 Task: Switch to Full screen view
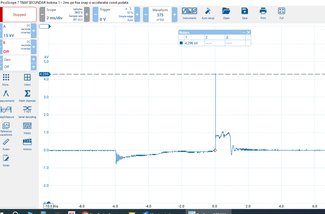tap(281, 13)
